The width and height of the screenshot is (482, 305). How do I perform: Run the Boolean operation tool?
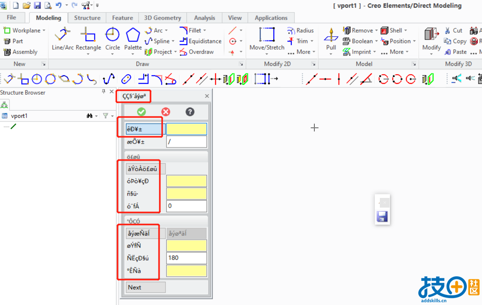point(357,41)
